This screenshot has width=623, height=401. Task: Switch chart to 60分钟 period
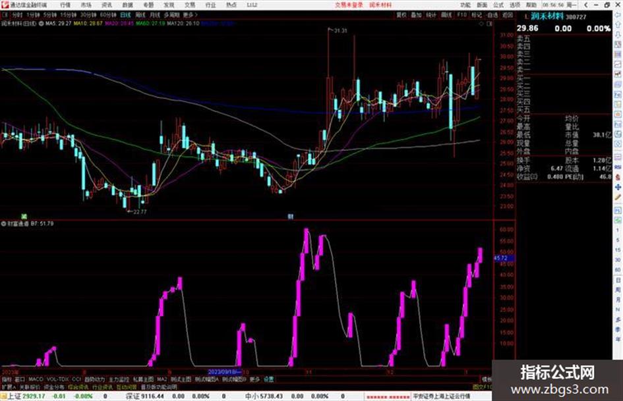[108, 14]
